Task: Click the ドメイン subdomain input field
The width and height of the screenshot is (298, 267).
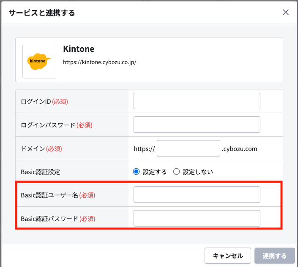Action: [189, 148]
